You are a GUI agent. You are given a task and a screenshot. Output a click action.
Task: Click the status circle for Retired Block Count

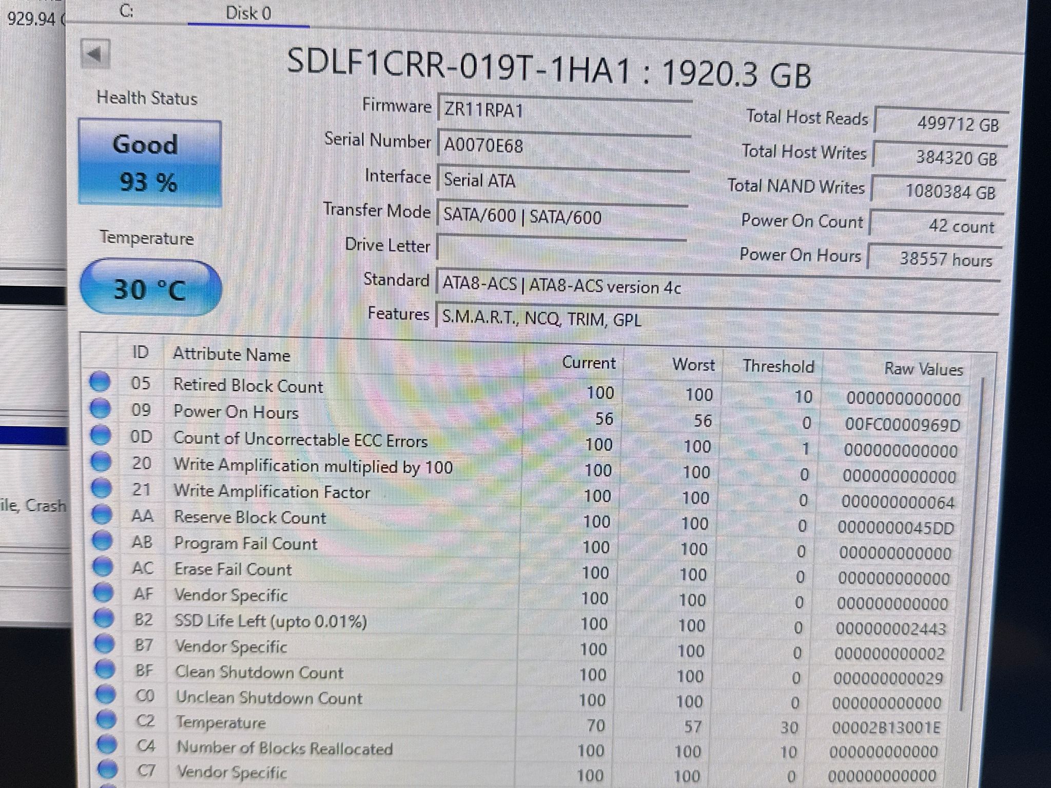tap(100, 382)
